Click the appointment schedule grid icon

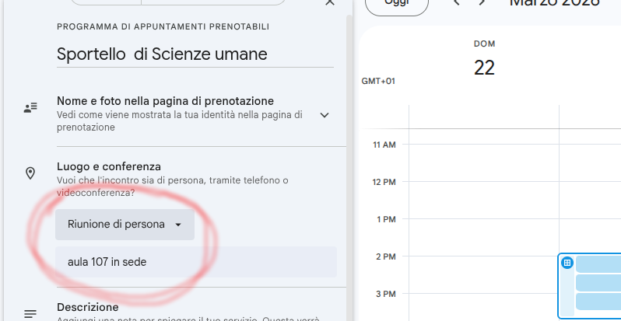click(x=567, y=263)
